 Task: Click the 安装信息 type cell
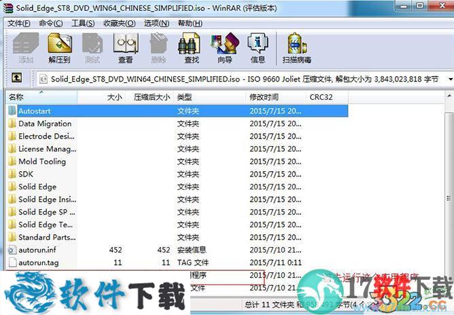(x=192, y=250)
